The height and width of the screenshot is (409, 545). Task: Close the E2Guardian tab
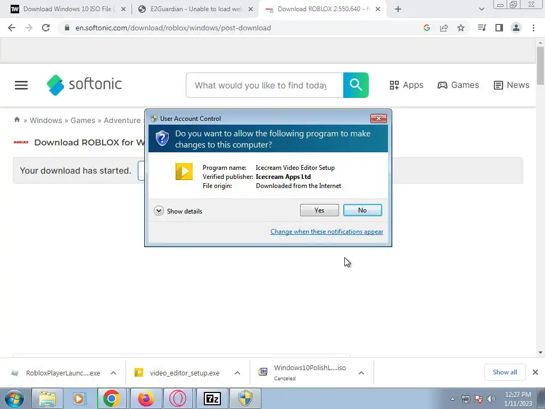coord(251,10)
